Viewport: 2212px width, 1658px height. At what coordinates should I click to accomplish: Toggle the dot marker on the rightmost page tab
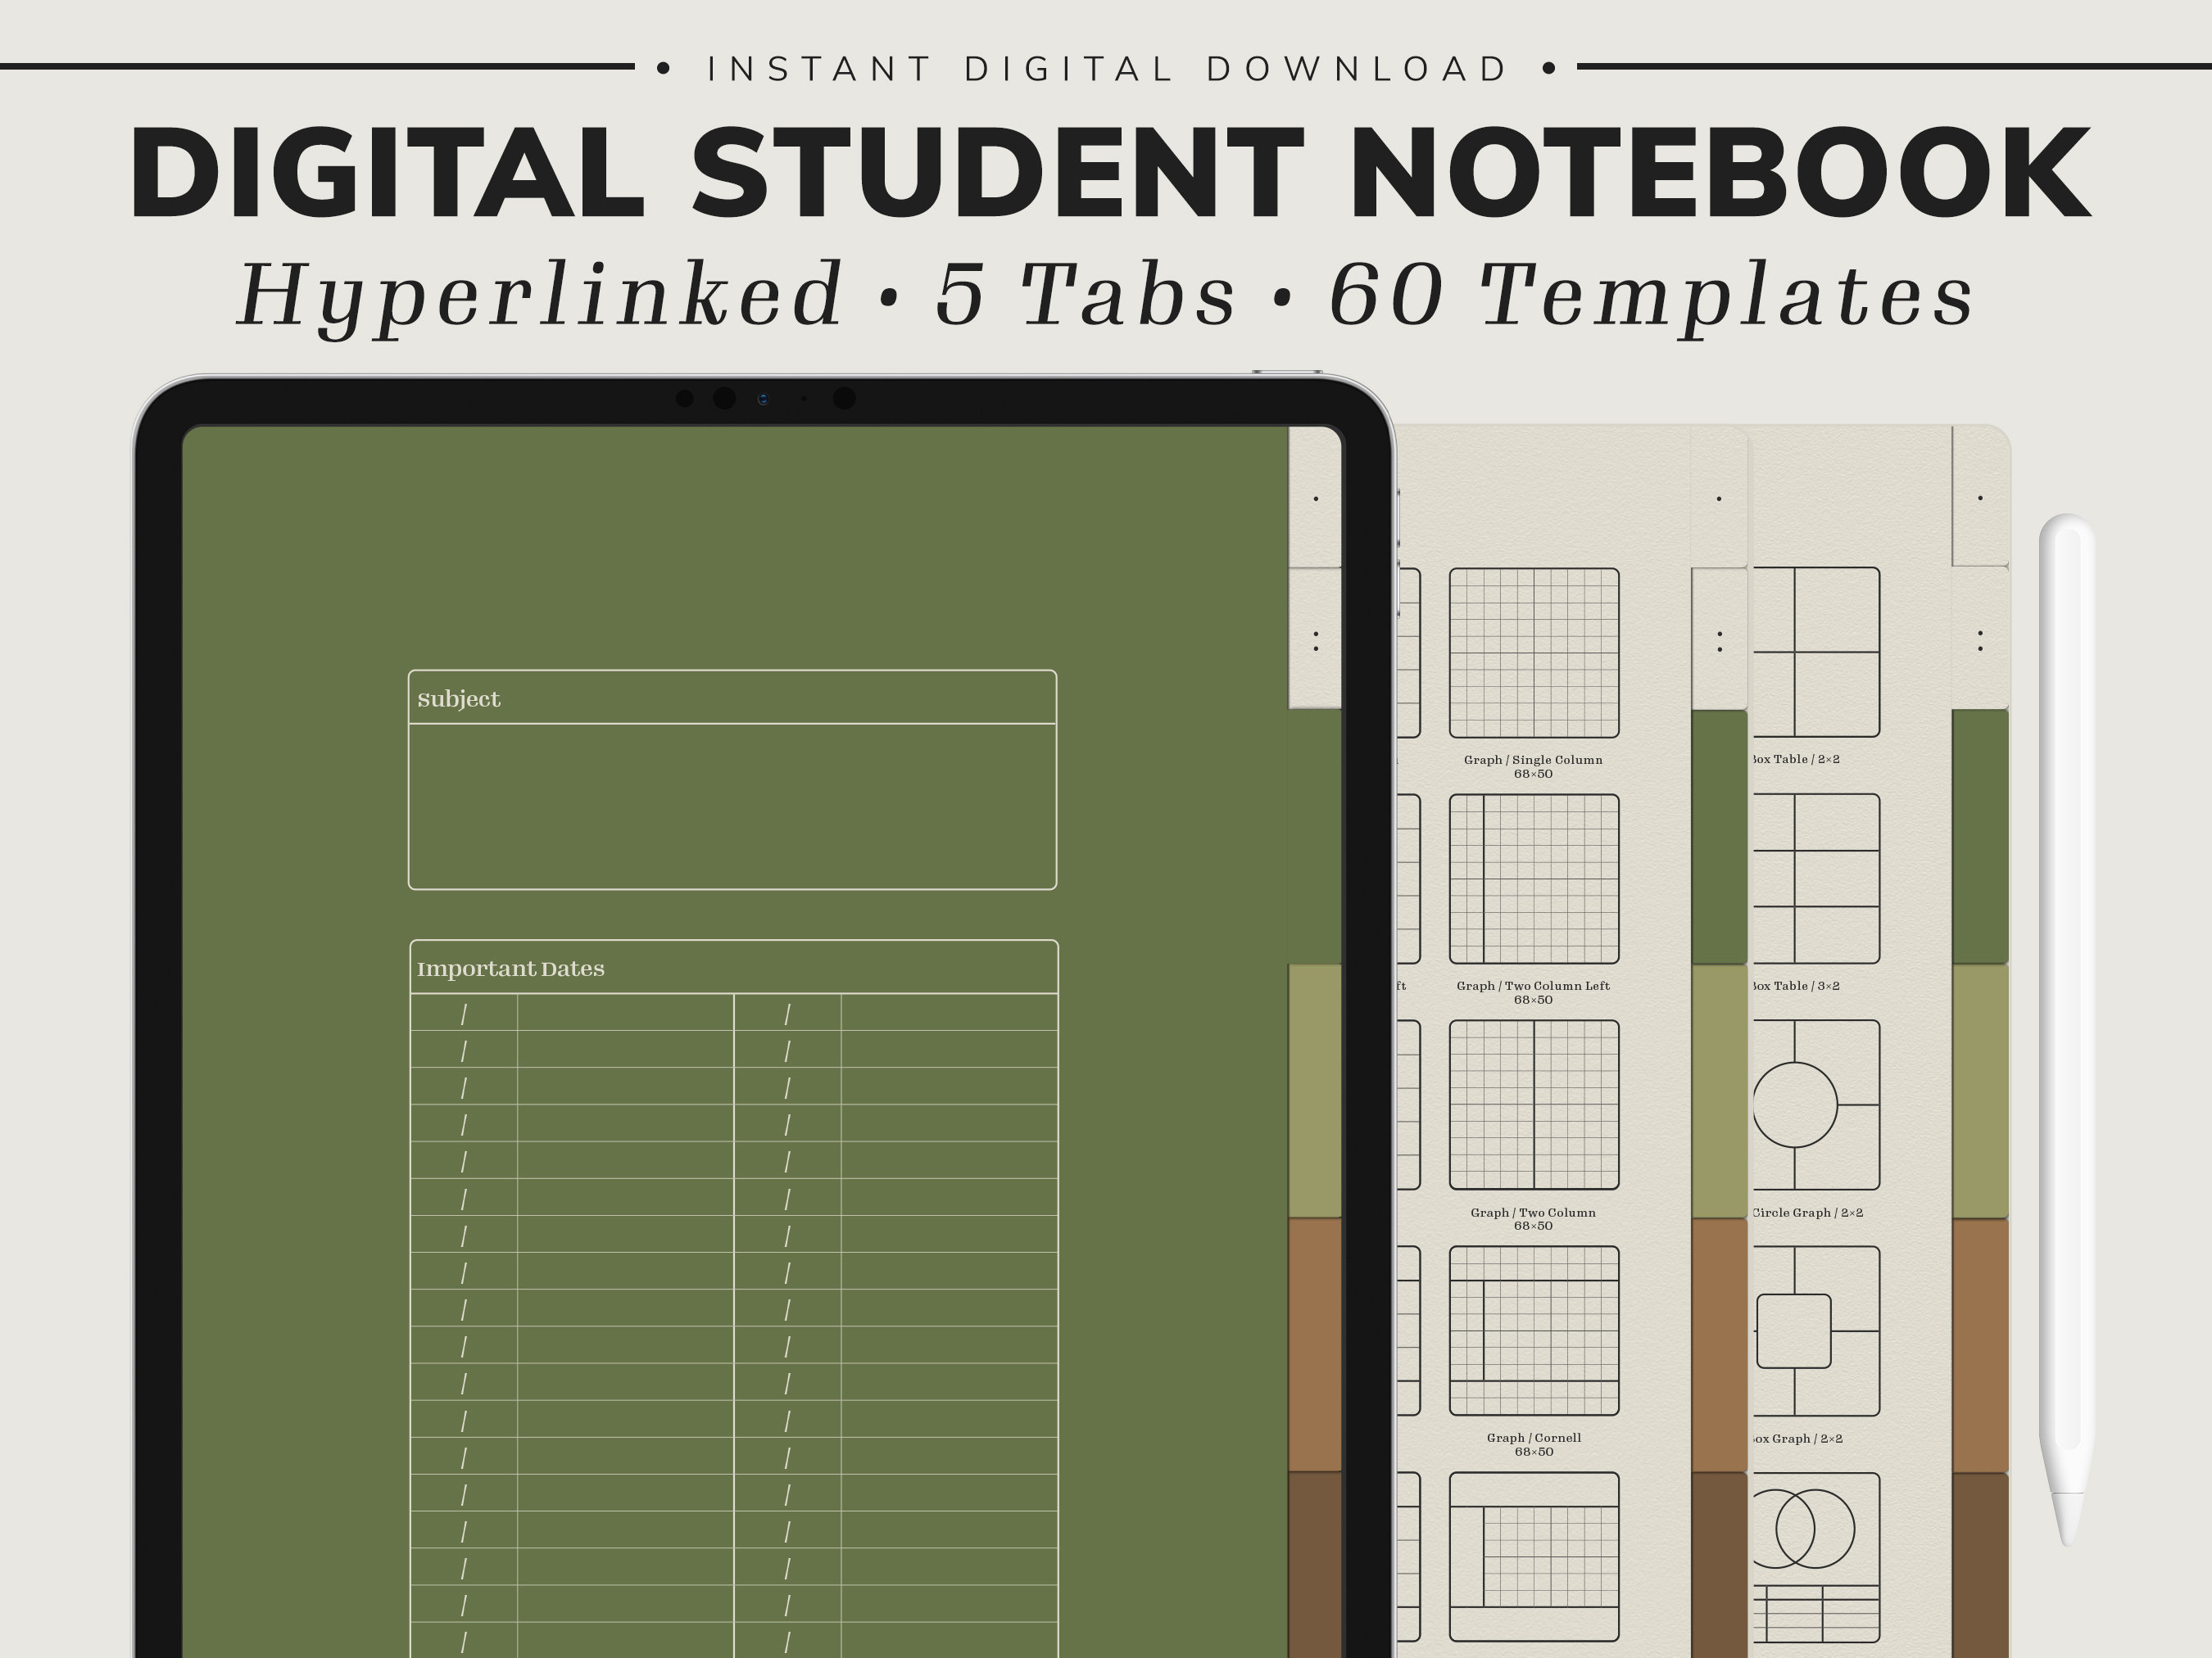[1980, 499]
